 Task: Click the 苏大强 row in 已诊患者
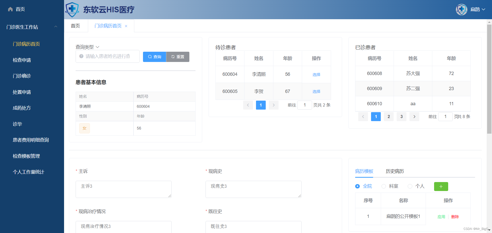(413, 73)
